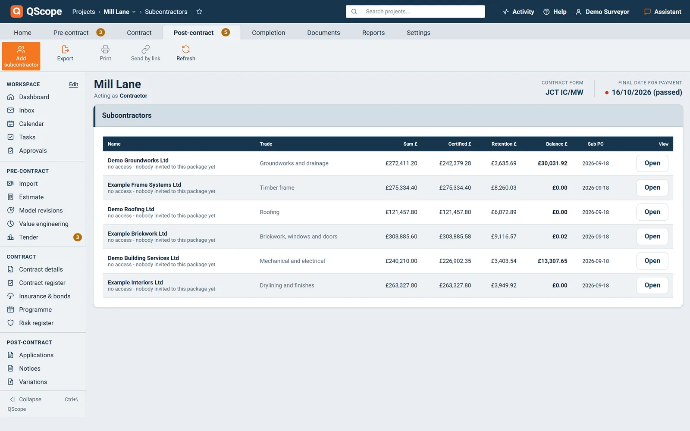Click 'Timber frame' trade cell
690x431 pixels.
pyautogui.click(x=277, y=187)
